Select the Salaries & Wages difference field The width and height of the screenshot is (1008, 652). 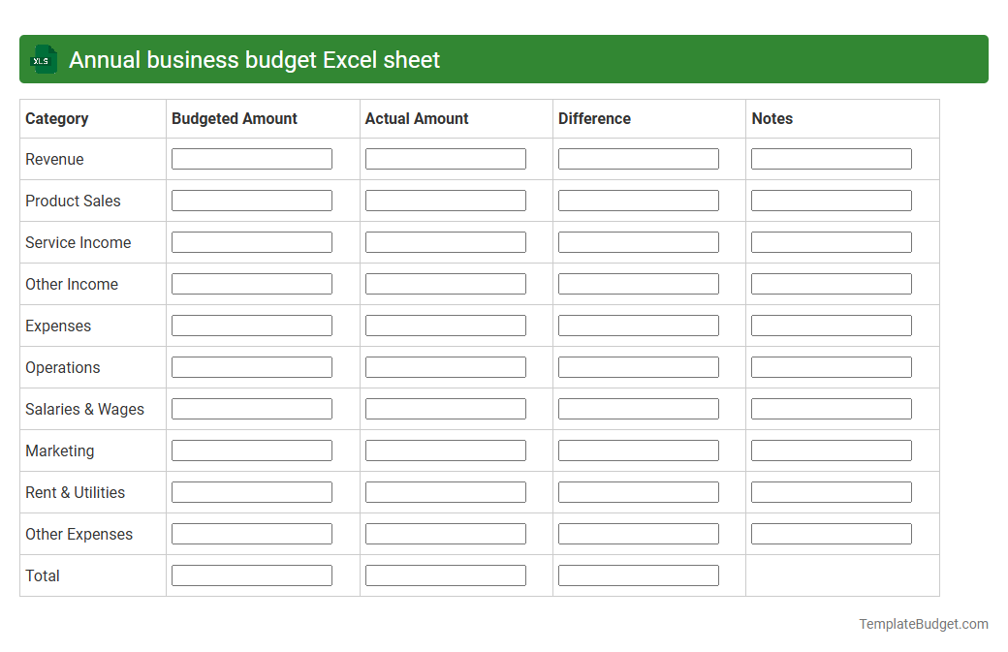coord(638,408)
